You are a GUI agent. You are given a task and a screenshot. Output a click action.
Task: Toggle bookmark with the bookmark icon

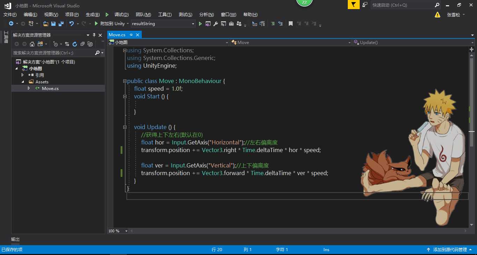click(x=291, y=24)
